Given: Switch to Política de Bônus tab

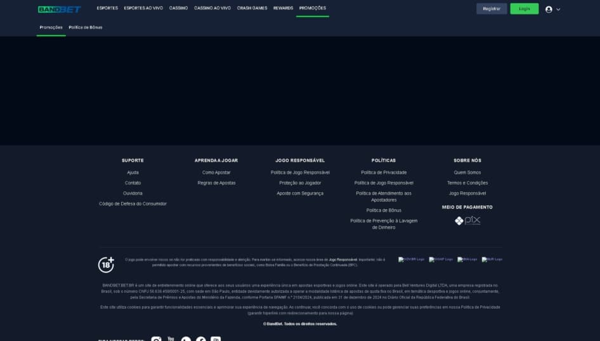Looking at the screenshot, I should (86, 27).
